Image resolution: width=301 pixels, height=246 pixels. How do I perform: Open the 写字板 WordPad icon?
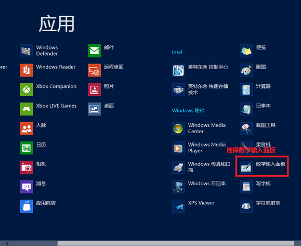coord(246,187)
